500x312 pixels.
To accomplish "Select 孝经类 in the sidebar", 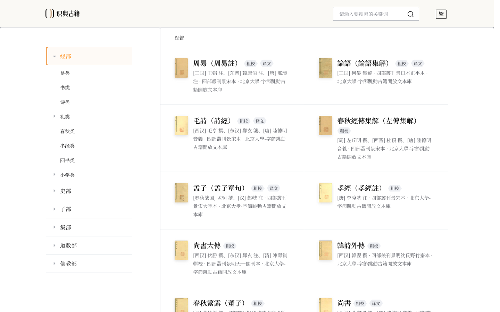I will (67, 146).
